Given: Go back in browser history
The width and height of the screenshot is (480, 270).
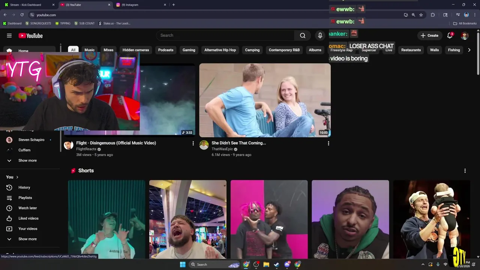Looking at the screenshot, I should (5, 15).
